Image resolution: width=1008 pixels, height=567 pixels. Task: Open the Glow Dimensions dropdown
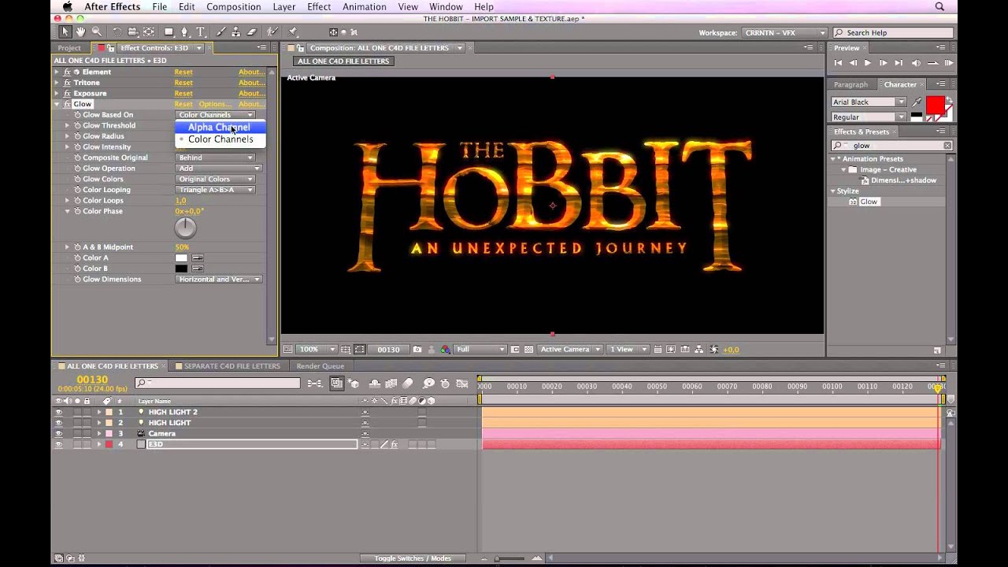(x=219, y=280)
